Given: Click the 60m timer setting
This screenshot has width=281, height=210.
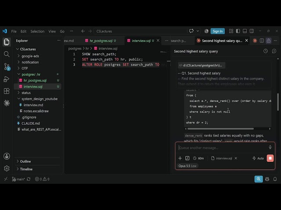Looking at the screenshot, I should (x=198, y=158).
